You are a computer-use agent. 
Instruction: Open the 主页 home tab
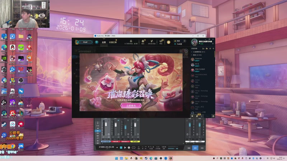click(104, 42)
